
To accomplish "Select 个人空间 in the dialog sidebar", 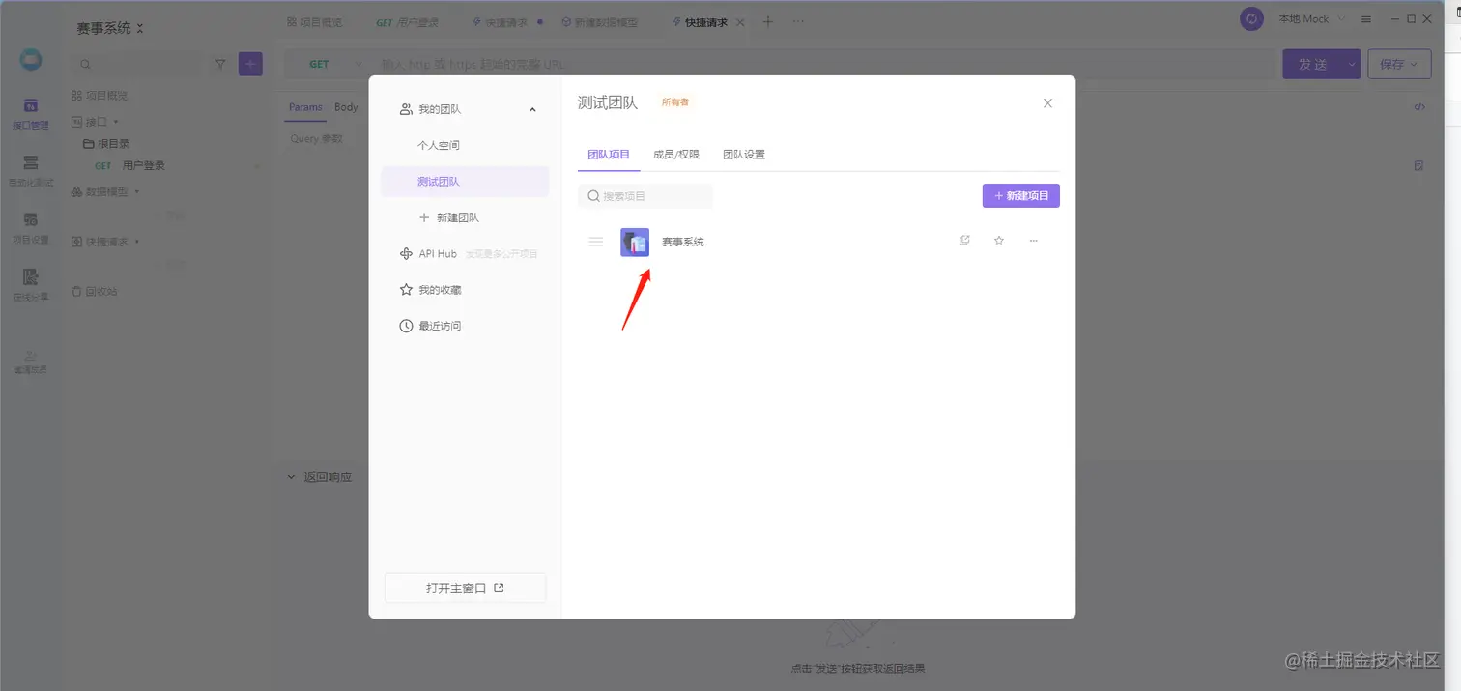I will tap(439, 145).
